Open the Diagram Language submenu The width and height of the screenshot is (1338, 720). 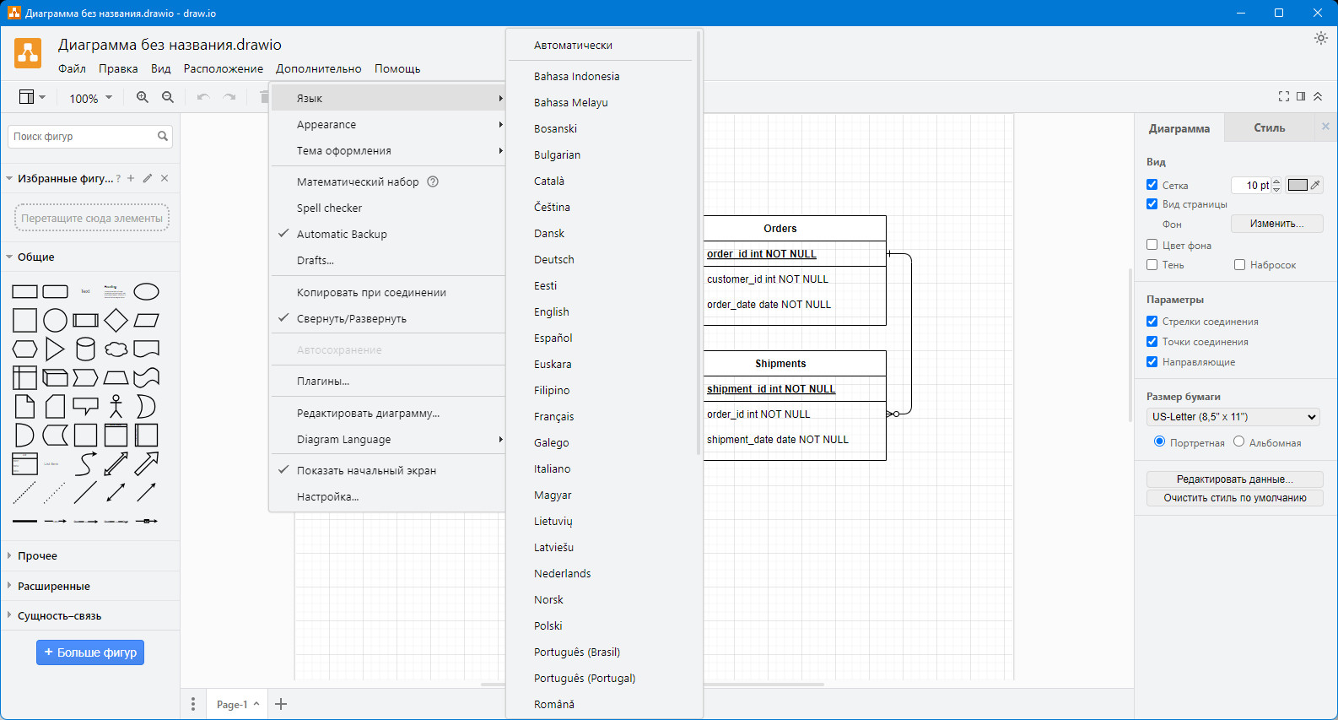pos(388,439)
